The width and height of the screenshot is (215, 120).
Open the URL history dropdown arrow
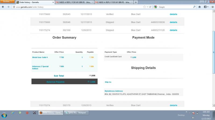click(x=147, y=7)
